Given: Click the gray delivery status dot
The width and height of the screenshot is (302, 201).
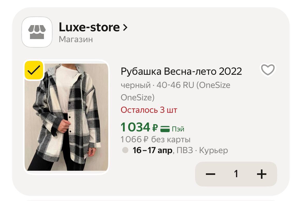Looking at the screenshot, I should pyautogui.click(x=125, y=150).
